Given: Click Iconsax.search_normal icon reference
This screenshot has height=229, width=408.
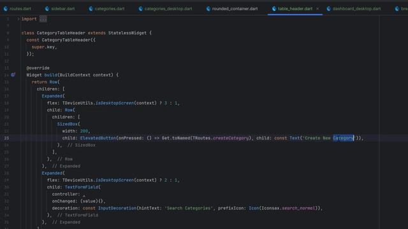Looking at the screenshot, I should pos(288,208).
